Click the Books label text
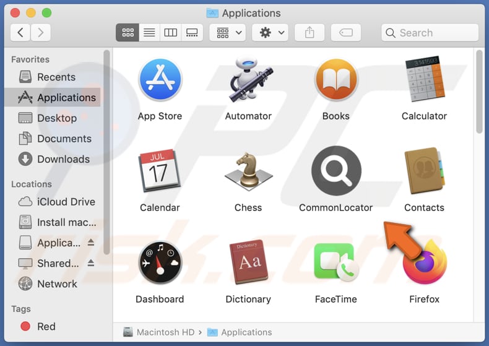Viewport: 489px width, 346px height. coord(336,116)
